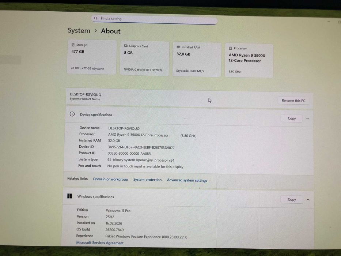Click the Device specifications info icon
Image resolution: width=341 pixels, height=256 pixels.
[72, 114]
